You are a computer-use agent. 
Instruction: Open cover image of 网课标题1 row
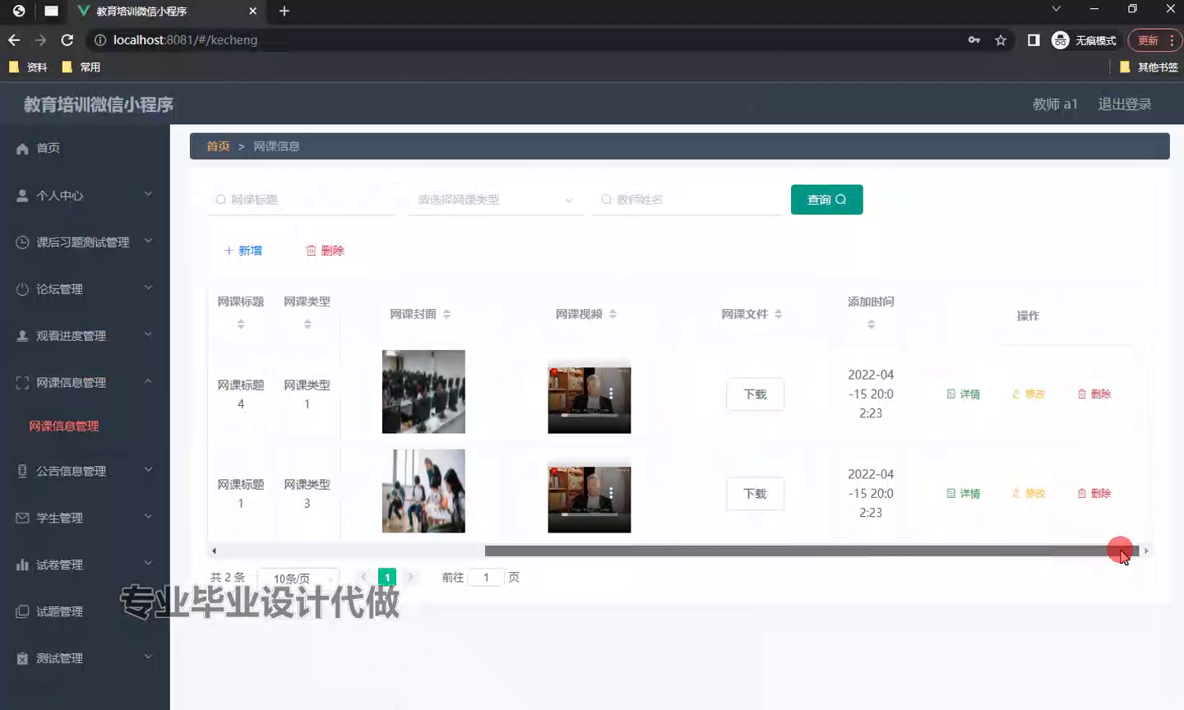[x=423, y=491]
